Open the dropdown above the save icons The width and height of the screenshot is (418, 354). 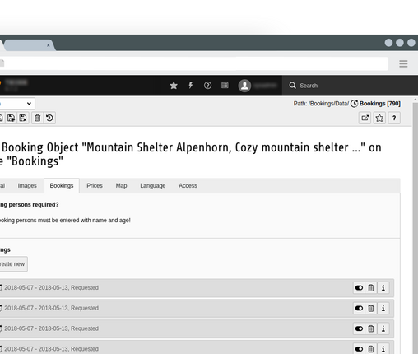tap(17, 104)
